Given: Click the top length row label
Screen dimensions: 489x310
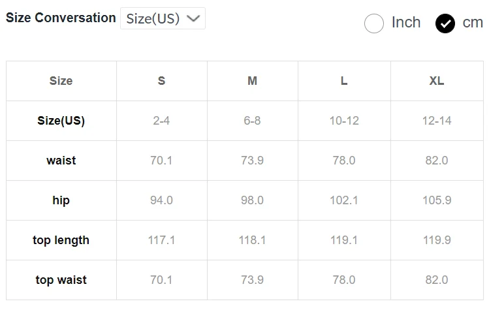Looking at the screenshot, I should click(61, 240).
